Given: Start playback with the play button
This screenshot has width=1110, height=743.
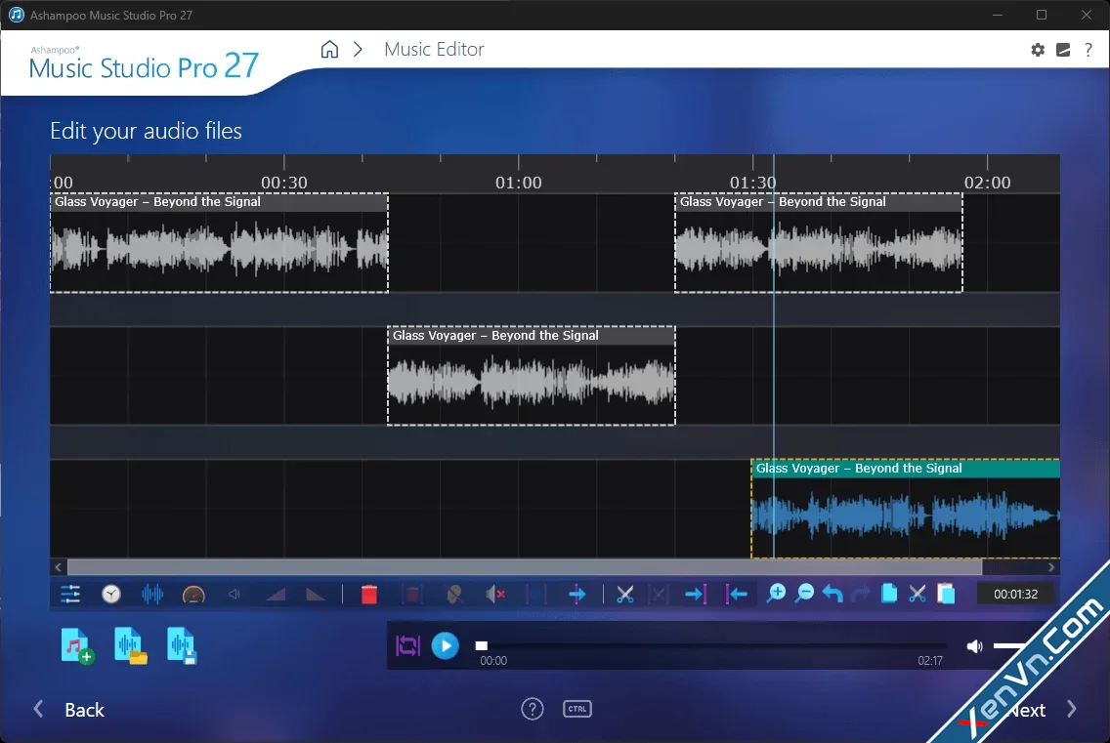Looking at the screenshot, I should coord(446,645).
